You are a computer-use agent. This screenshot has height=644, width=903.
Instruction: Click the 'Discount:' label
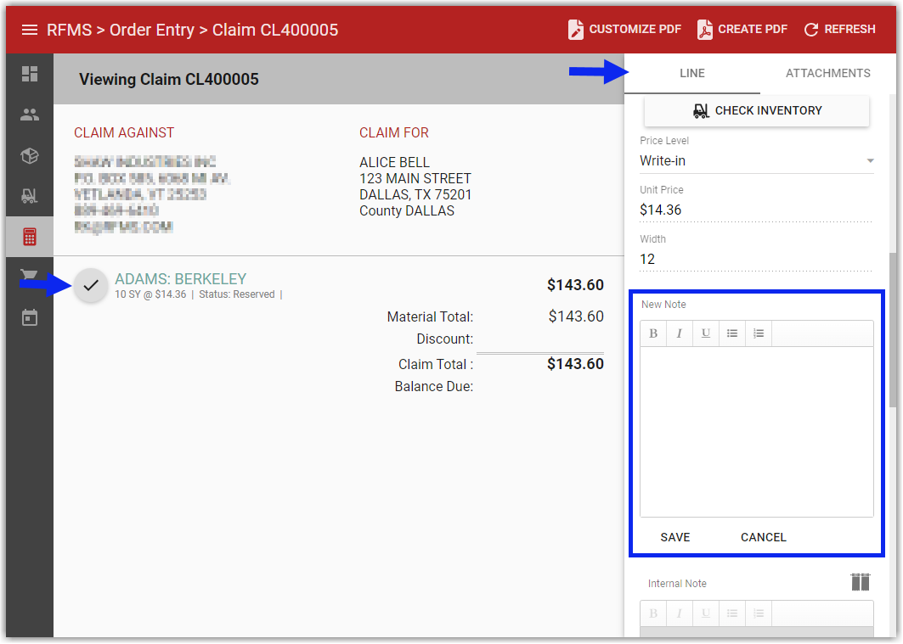[x=444, y=339]
